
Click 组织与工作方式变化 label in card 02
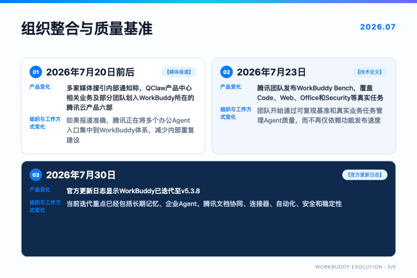[x=236, y=113]
